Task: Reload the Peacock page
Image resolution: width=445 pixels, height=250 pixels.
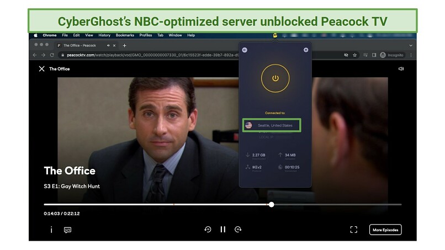Action: tap(52, 55)
